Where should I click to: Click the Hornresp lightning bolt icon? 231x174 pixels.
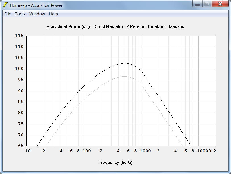click(5, 5)
